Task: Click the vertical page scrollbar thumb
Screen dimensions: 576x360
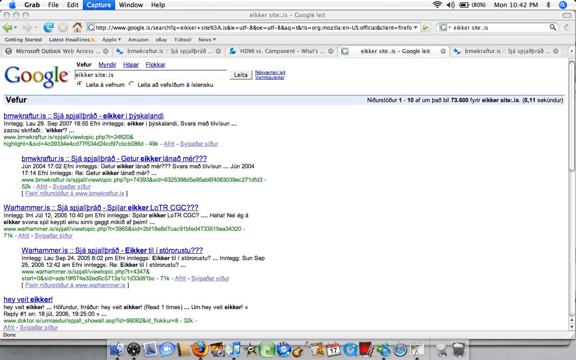Action: (x=571, y=117)
